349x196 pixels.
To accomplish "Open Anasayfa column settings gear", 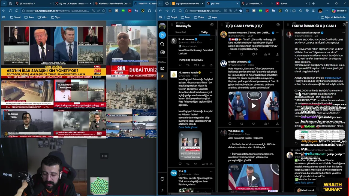I will (212, 25).
